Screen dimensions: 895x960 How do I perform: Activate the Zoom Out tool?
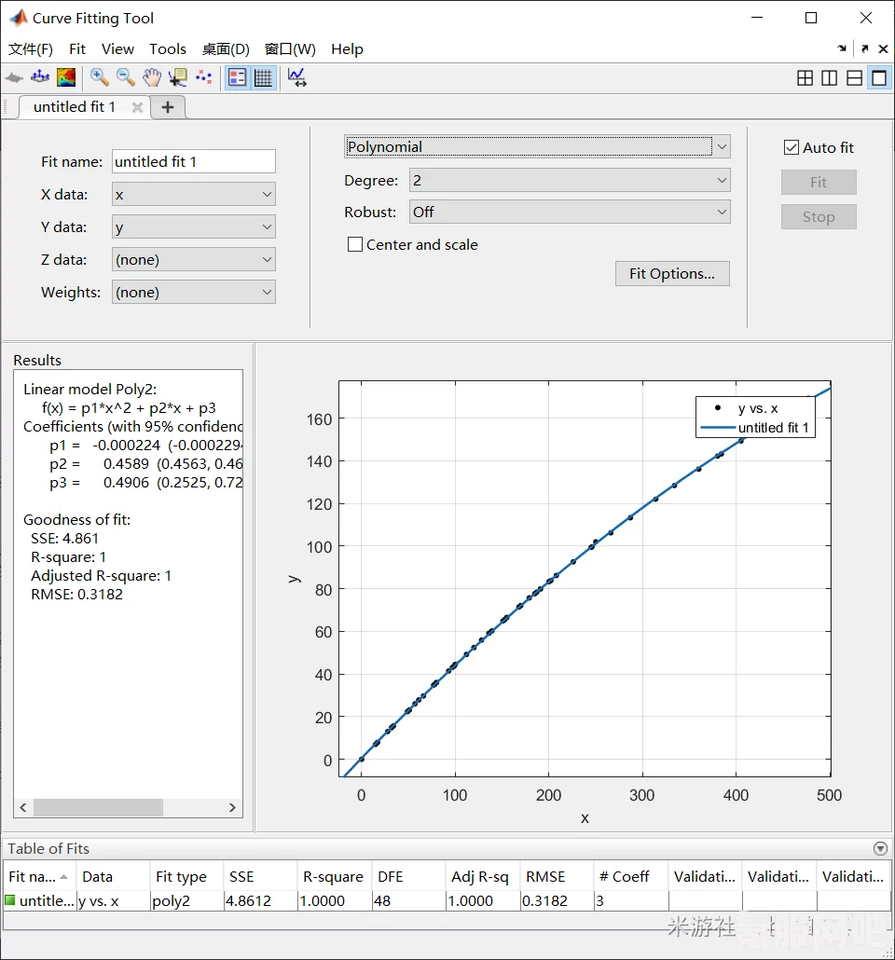point(126,77)
